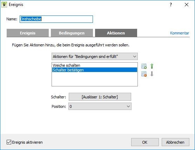
Task: Open the Aktionen für Bedingungen dropdown
Action: 95,57
